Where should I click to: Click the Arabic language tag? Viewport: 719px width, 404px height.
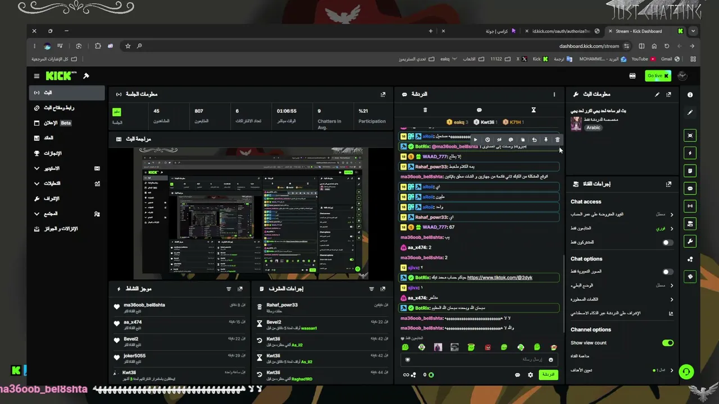coord(594,127)
